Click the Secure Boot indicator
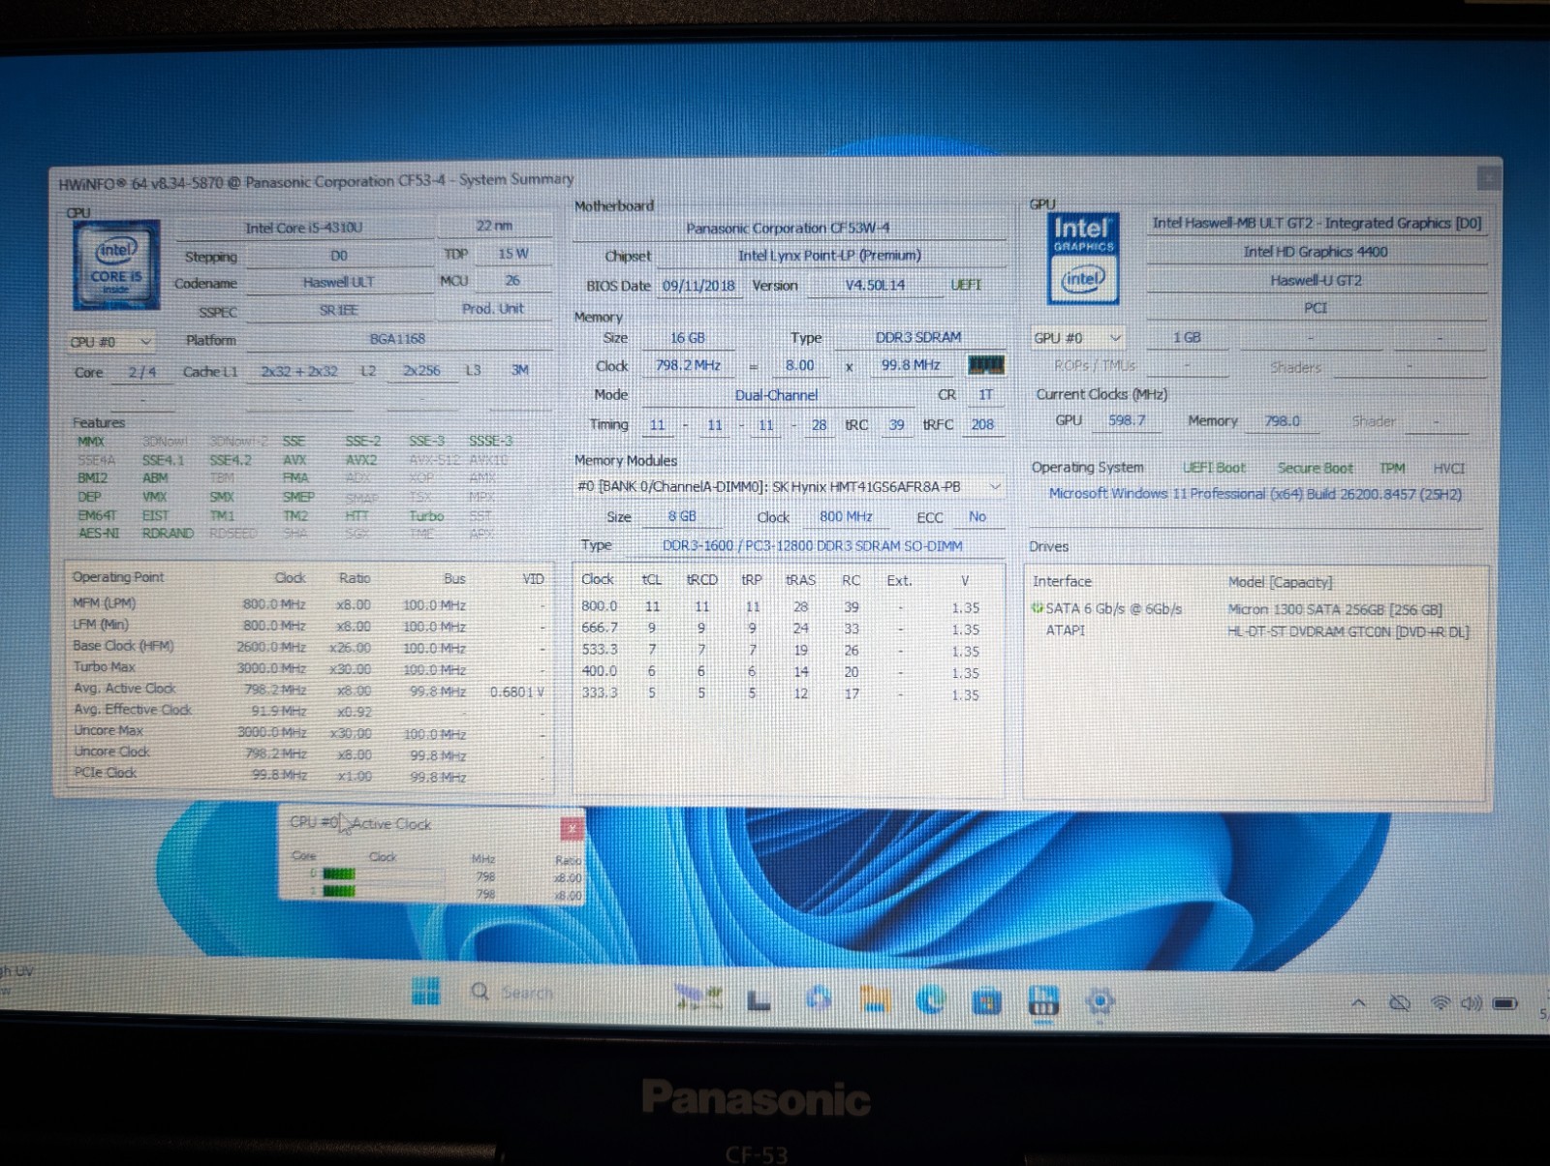 click(1315, 468)
